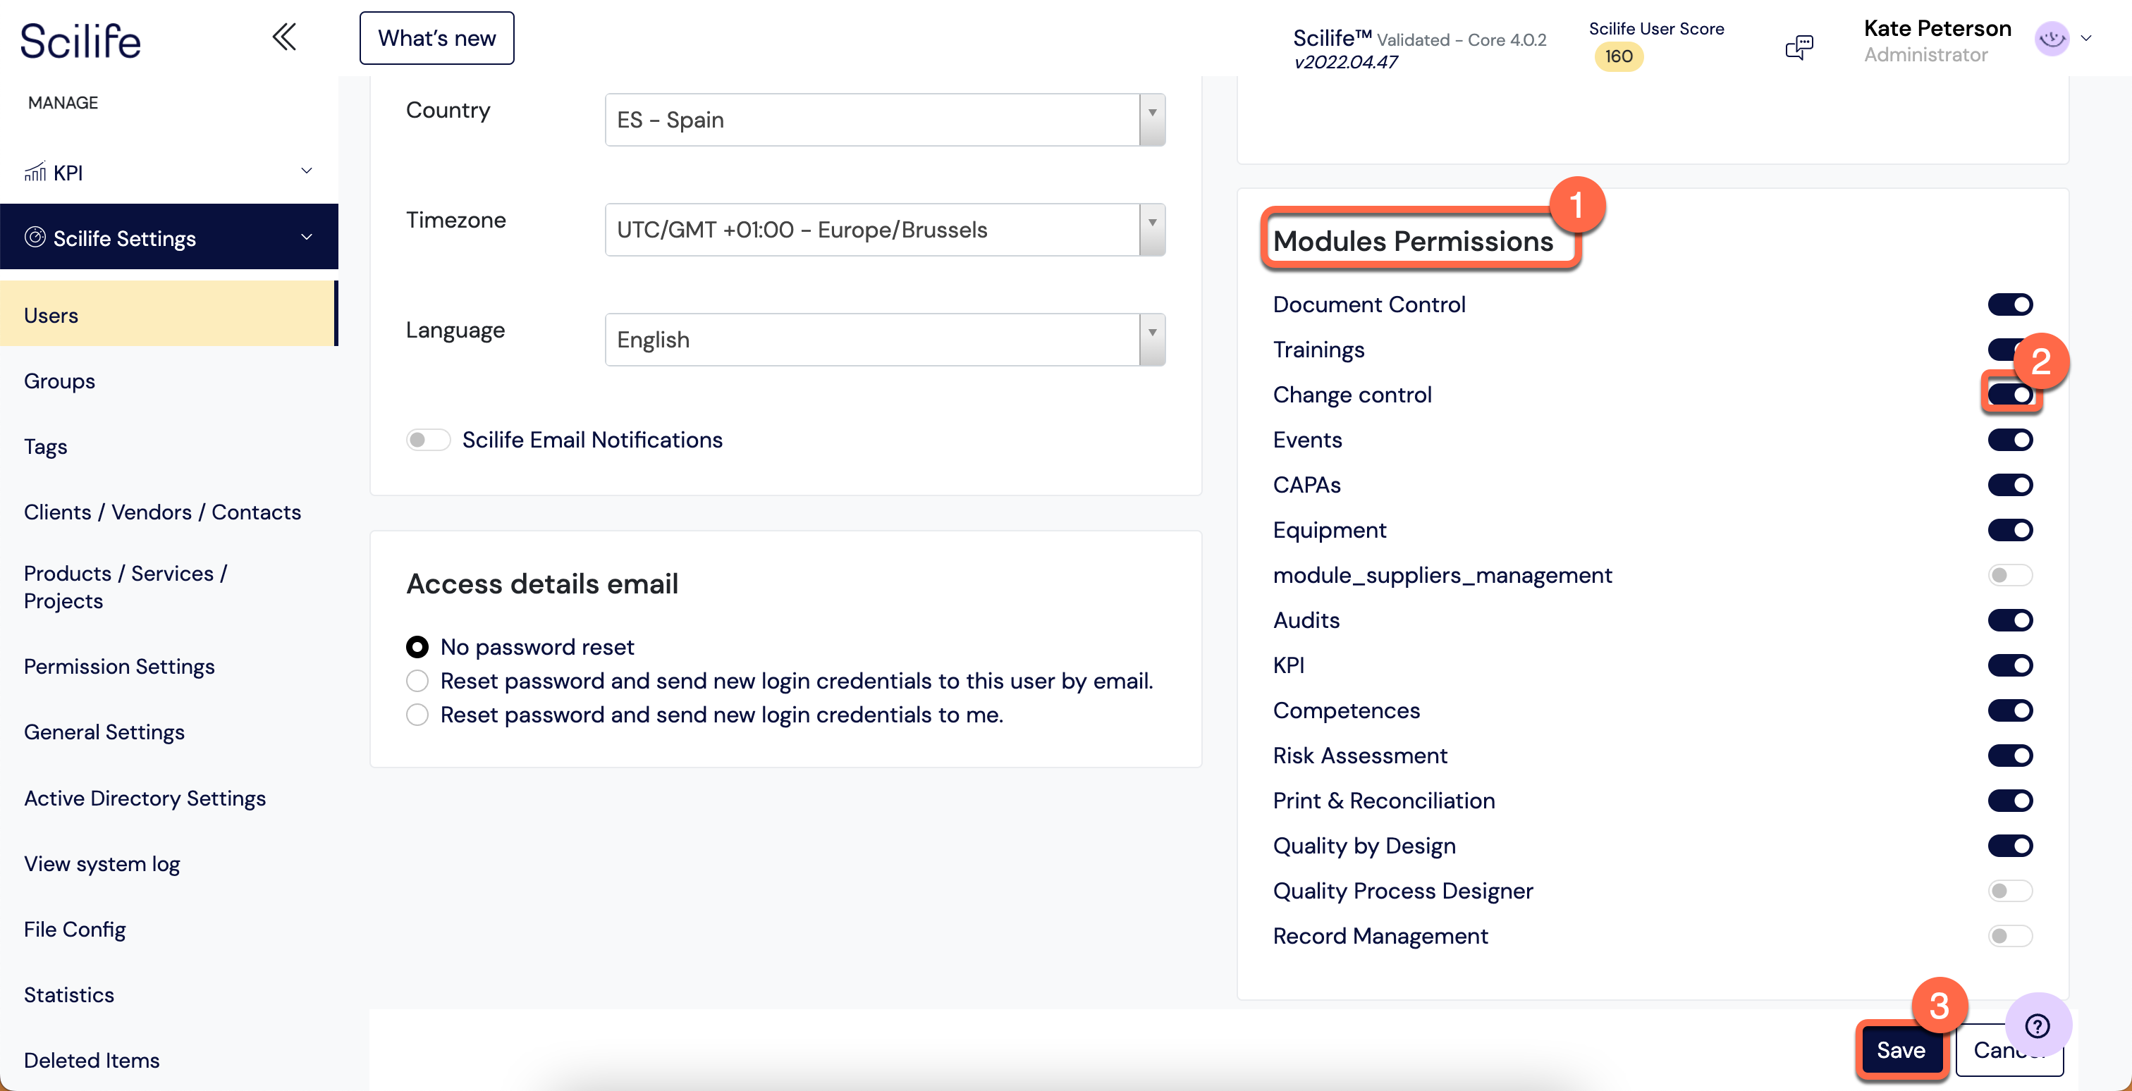2132x1091 pixels.
Task: Enable Scilife Email Notifications switch
Action: pos(428,440)
